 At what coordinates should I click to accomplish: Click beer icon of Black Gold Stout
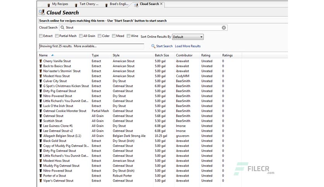point(41,141)
